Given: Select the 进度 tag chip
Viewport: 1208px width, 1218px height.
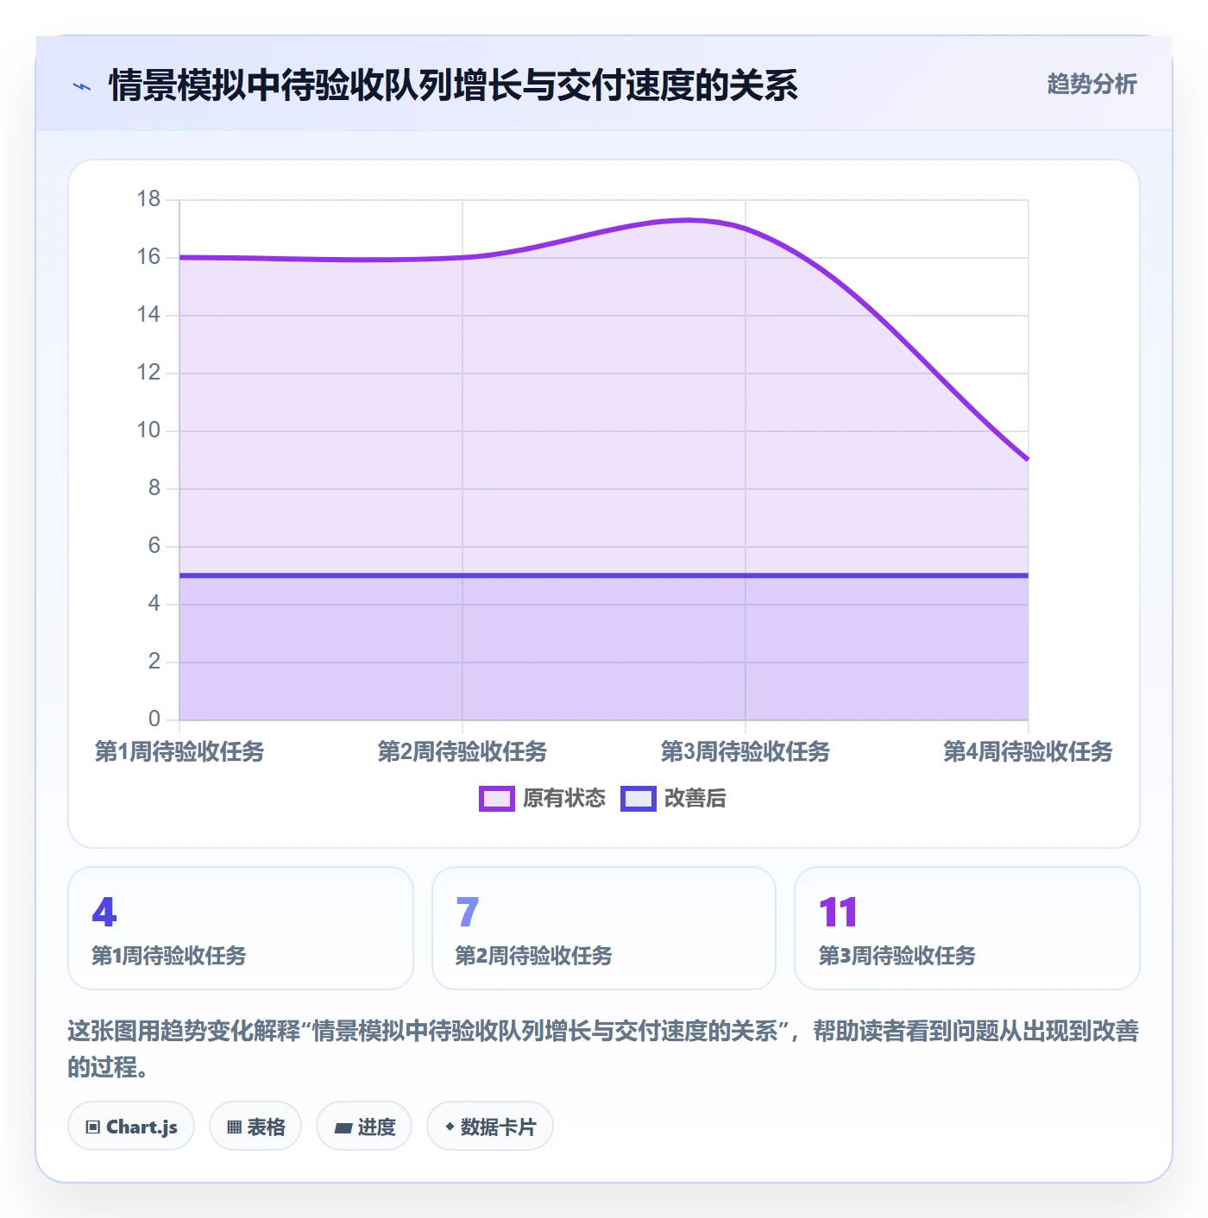Looking at the screenshot, I should click(364, 1126).
